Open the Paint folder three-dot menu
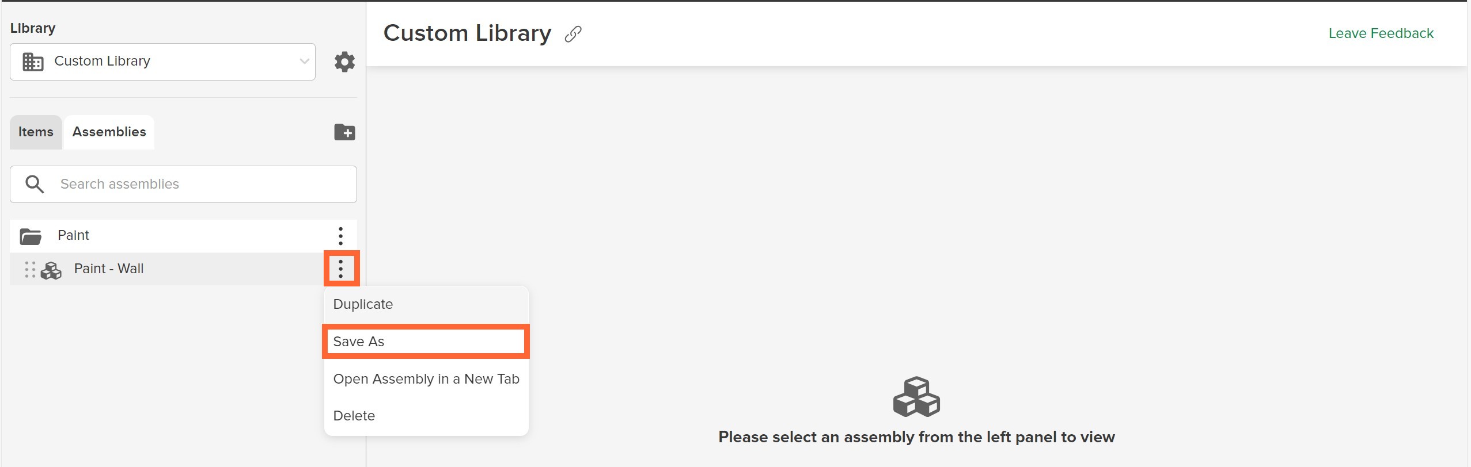Screen dimensions: 1471x467 point(340,236)
